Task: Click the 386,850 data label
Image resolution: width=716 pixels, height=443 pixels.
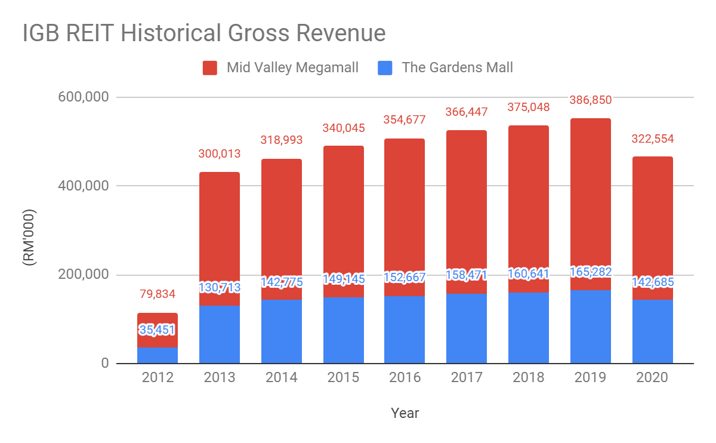Action: point(591,99)
